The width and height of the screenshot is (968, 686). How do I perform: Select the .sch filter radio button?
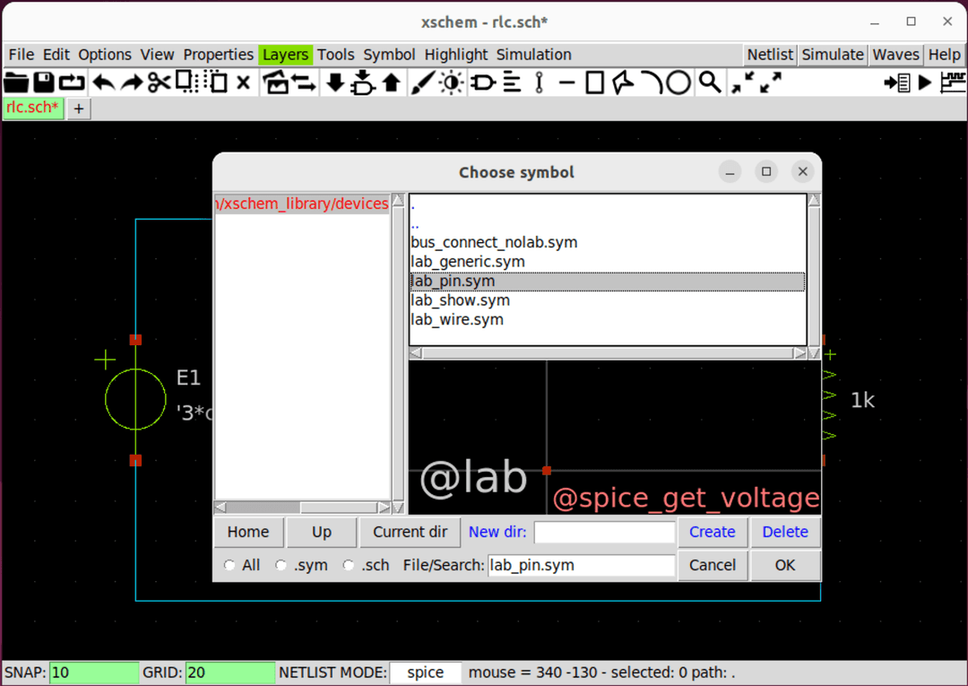coord(349,566)
